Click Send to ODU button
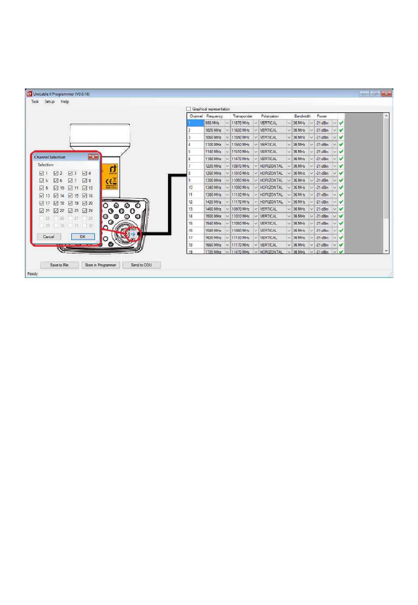 pos(142,265)
